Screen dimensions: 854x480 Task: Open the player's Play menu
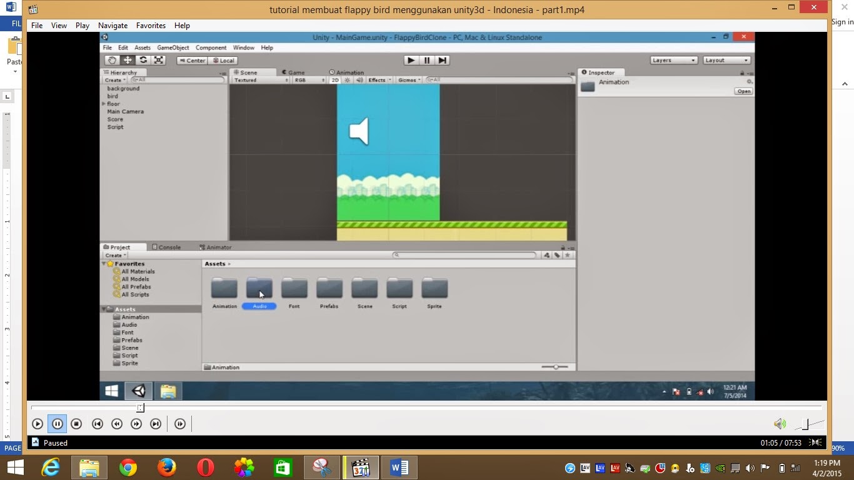pos(83,26)
